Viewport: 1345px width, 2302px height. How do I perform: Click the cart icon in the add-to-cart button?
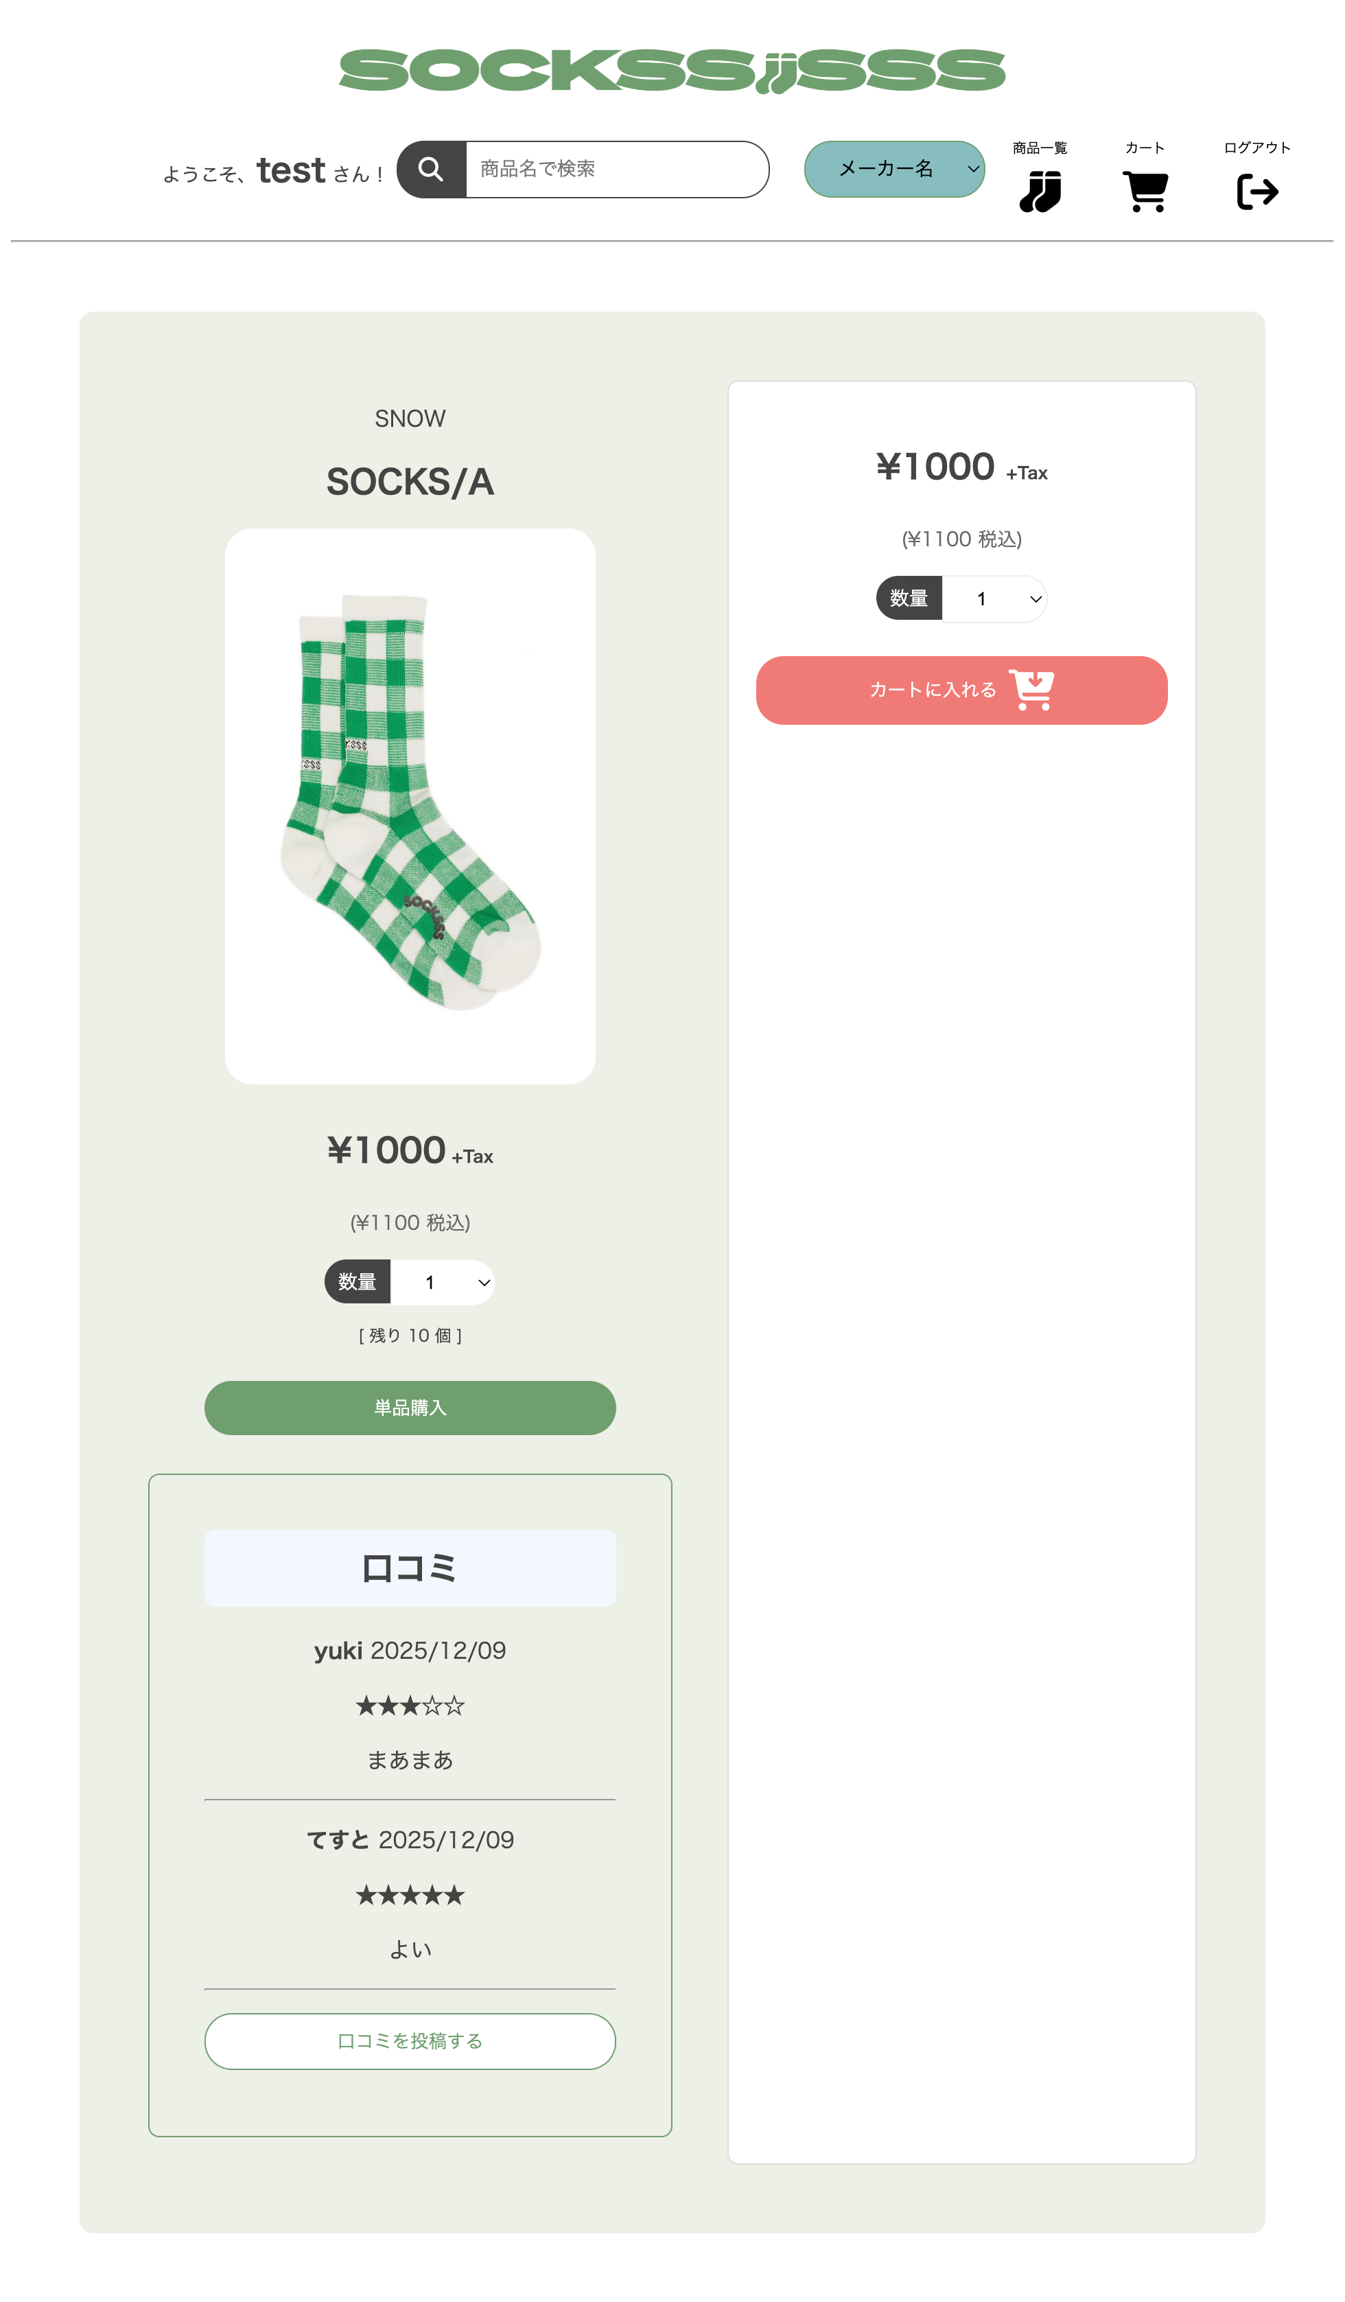[x=1032, y=690]
